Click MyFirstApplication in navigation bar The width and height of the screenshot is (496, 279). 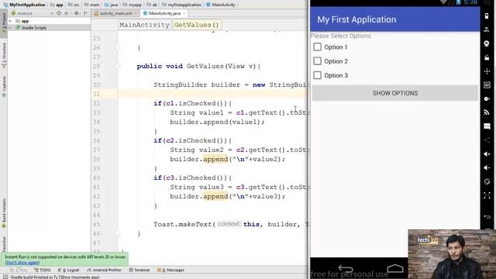tap(24, 5)
